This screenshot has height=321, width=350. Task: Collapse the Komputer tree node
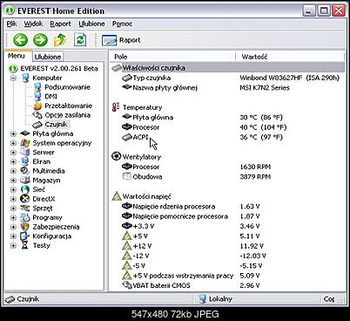click(13, 78)
